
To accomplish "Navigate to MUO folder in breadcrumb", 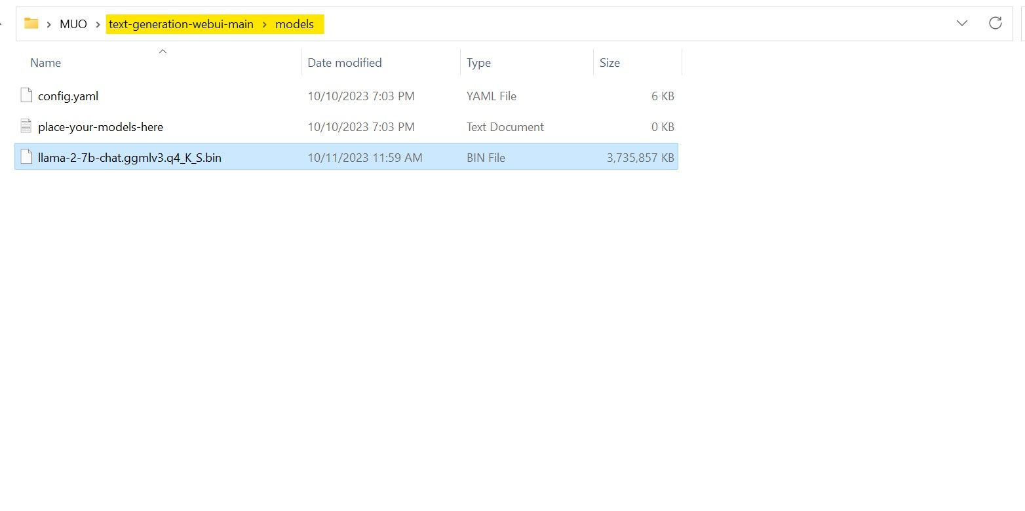I will 73,24.
